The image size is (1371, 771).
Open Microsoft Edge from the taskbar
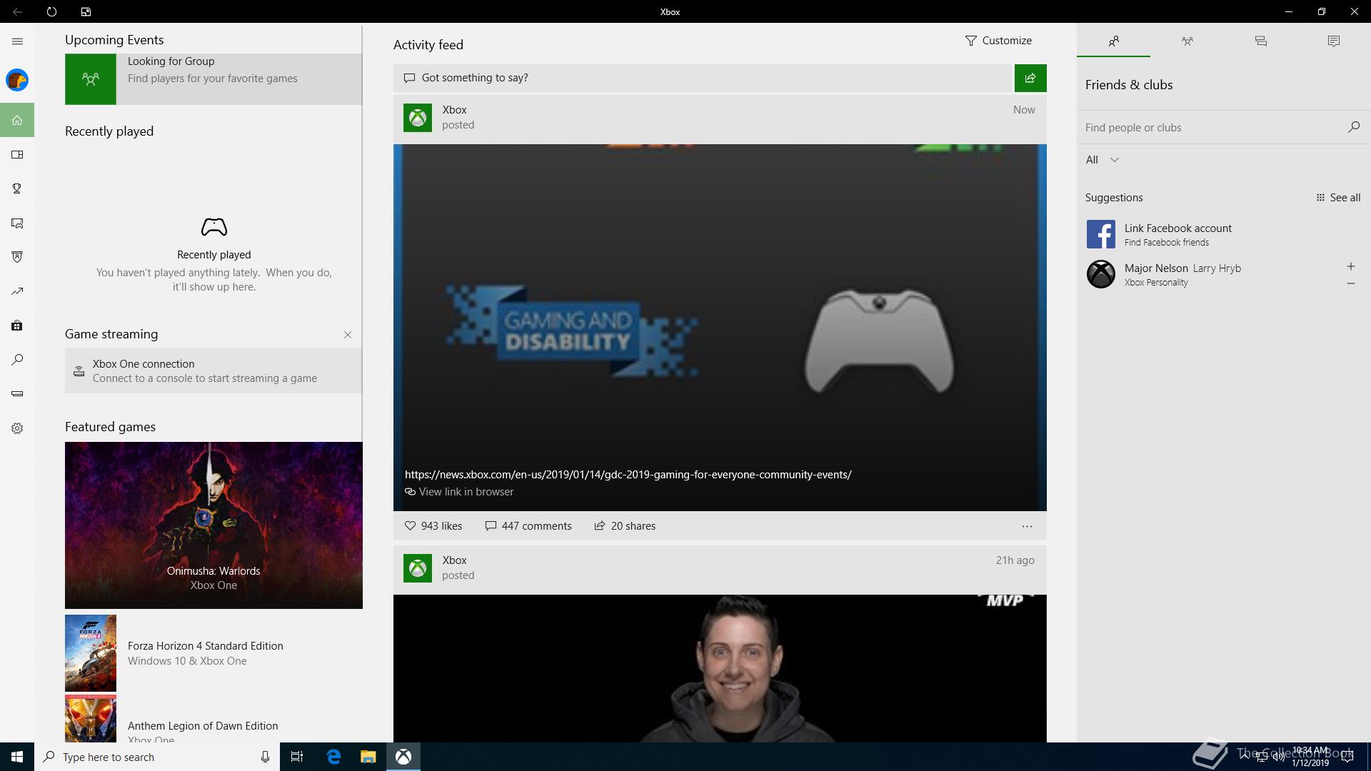333,757
